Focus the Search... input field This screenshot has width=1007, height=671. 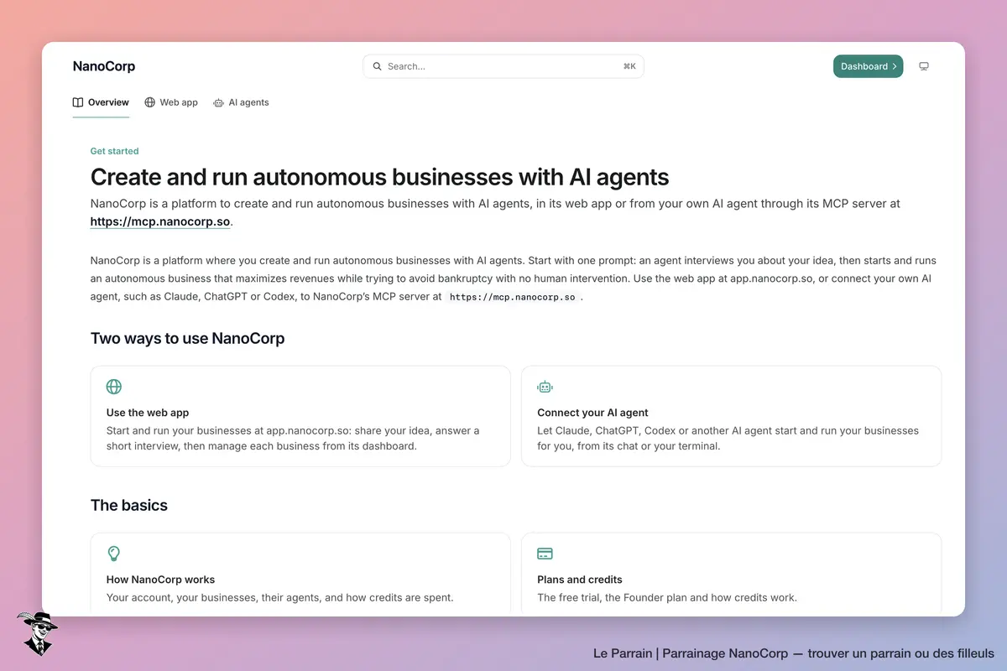503,66
